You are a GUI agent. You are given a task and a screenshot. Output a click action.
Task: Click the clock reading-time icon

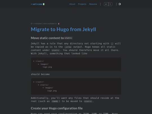tap(32, 24)
